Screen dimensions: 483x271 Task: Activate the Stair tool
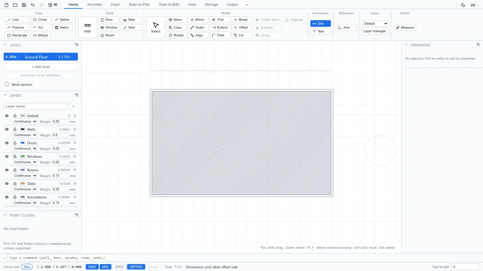[131, 27]
